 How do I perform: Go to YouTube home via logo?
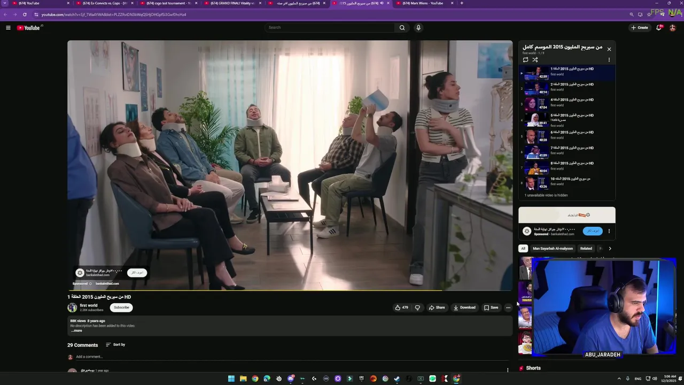tap(28, 28)
